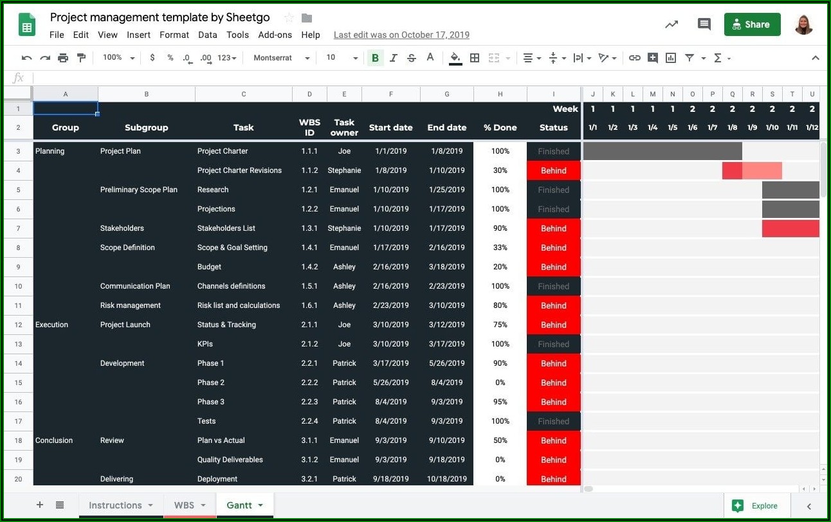Open the fill color picker

[x=455, y=58]
